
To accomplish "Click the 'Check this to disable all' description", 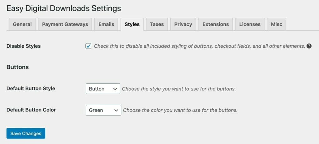I will coord(199,46).
